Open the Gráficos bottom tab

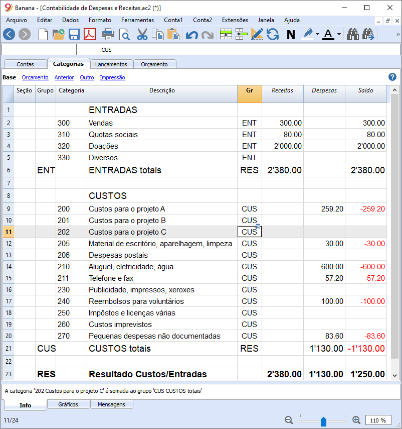click(68, 404)
